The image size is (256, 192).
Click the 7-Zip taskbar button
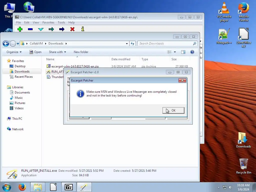pyautogui.click(x=69, y=187)
